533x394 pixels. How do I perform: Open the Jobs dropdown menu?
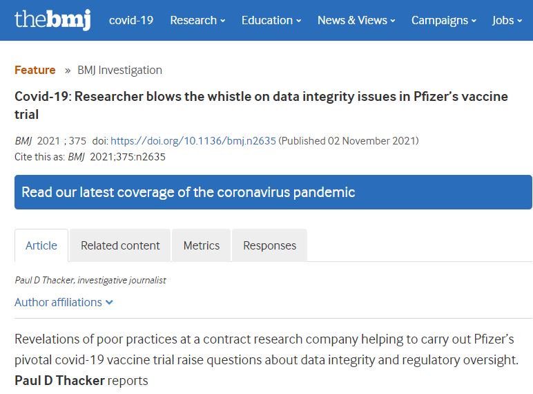pyautogui.click(x=507, y=20)
